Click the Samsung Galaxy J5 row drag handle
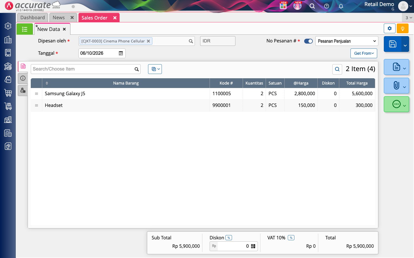 (x=37, y=94)
